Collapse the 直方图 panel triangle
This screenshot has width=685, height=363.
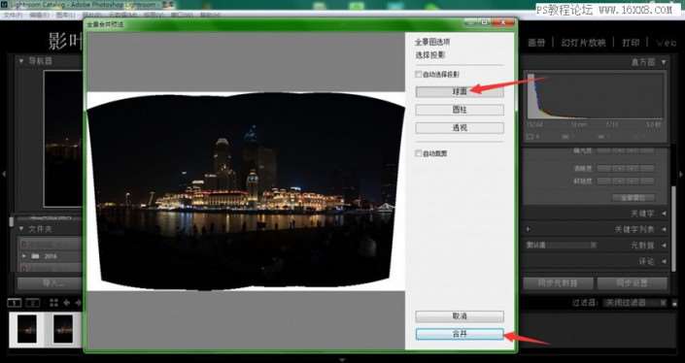coord(664,62)
